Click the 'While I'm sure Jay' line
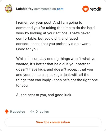The width and height of the screenshot is (106, 131). 57,59
